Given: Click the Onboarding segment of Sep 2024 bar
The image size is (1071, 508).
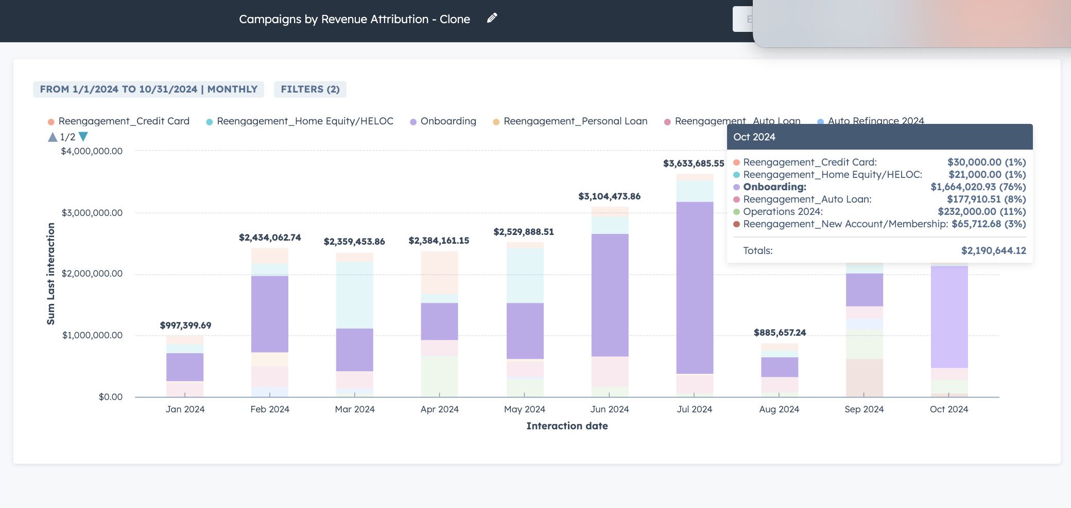Looking at the screenshot, I should pos(865,290).
